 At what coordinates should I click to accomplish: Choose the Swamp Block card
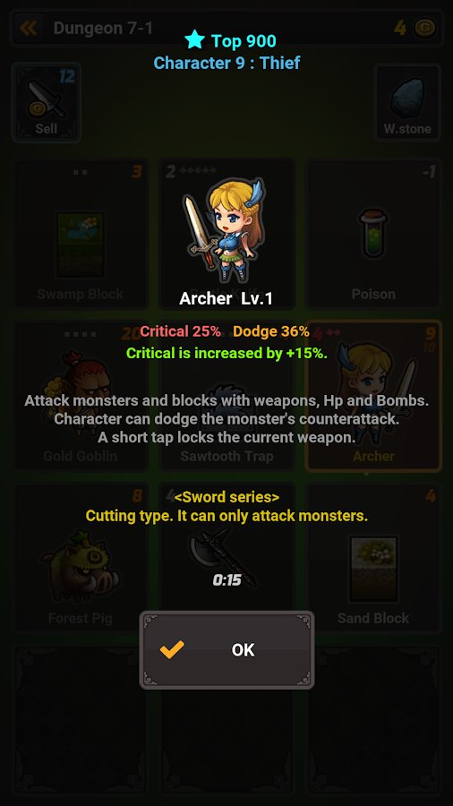tap(81, 234)
